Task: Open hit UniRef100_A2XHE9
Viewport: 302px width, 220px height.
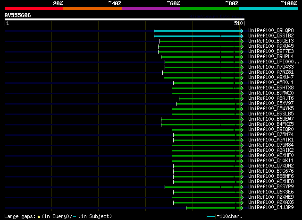Action: (271, 197)
